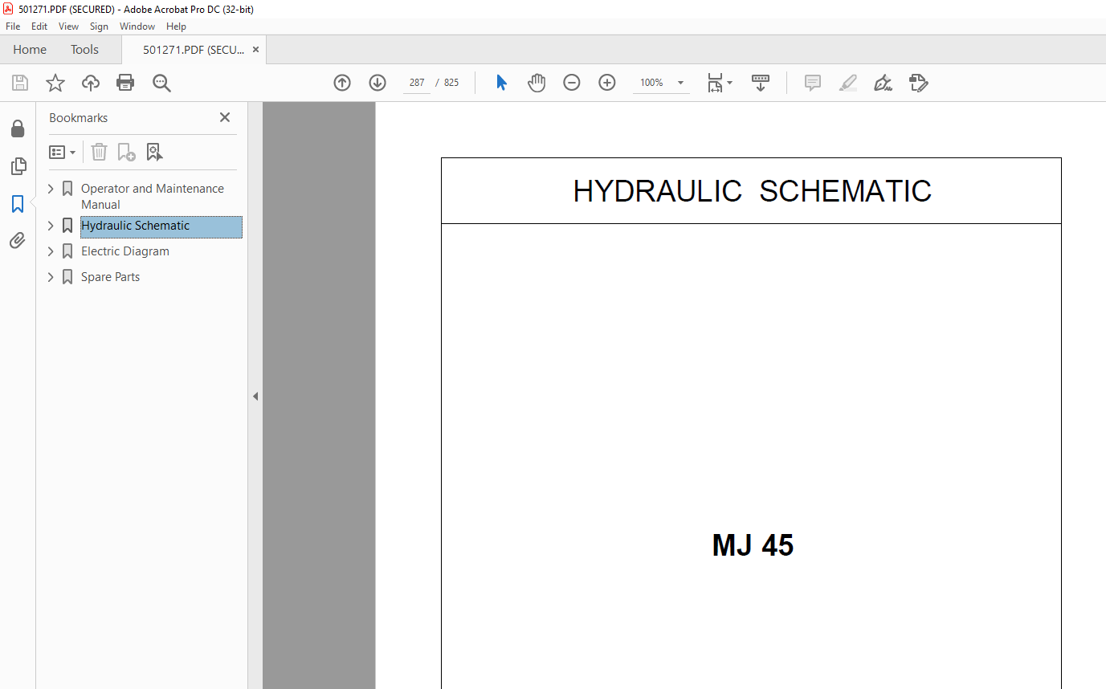The image size is (1106, 689).
Task: Print the document
Action: pyautogui.click(x=125, y=83)
